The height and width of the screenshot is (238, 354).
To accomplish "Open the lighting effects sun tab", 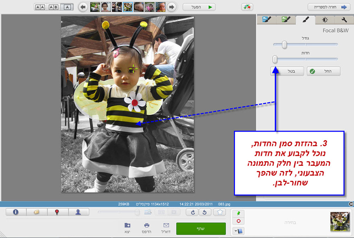I will click(325, 19).
